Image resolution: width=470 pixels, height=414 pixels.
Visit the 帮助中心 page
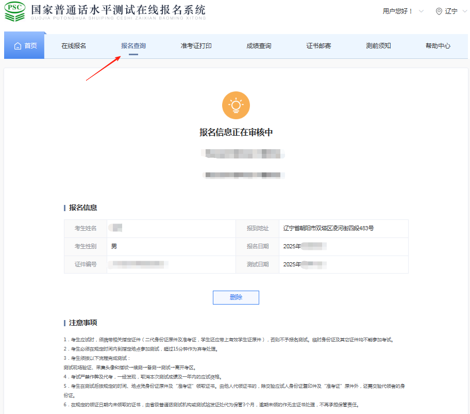(x=438, y=46)
